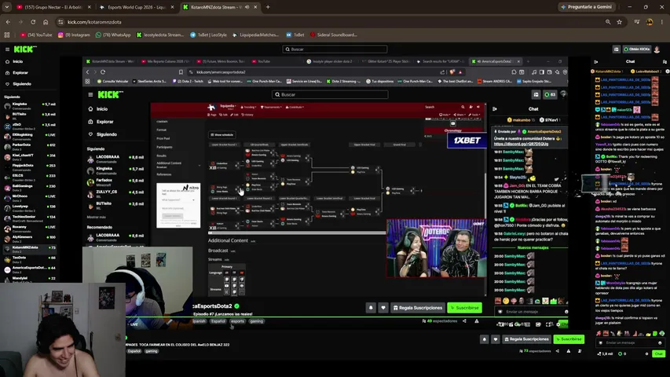The width and height of the screenshot is (670, 377).
Task: Open a new browser tab
Action: point(268,7)
